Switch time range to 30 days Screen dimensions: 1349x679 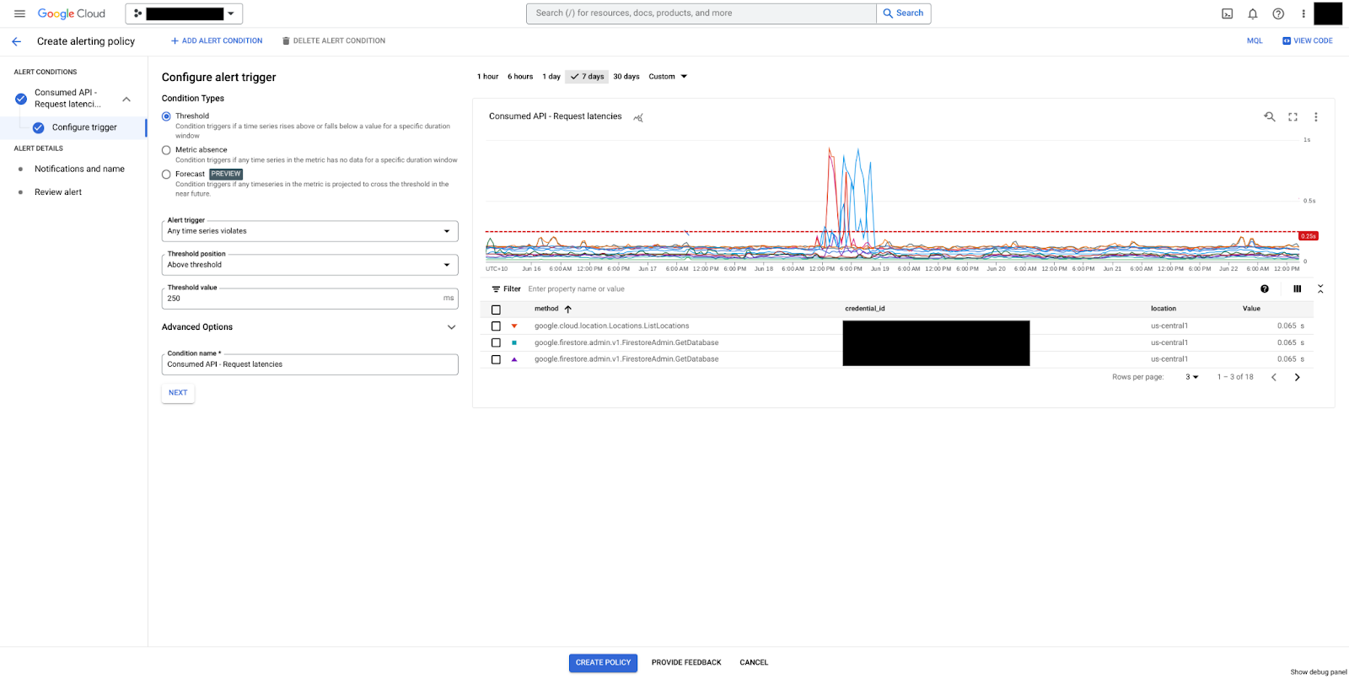[x=626, y=77]
